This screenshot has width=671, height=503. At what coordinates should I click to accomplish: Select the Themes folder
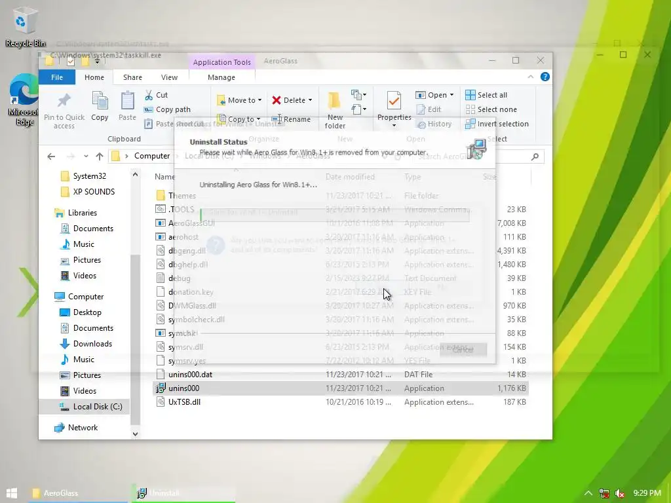click(341, 195)
